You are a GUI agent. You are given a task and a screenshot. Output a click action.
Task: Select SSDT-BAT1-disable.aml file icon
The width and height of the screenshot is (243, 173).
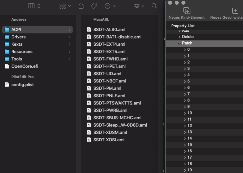point(89,37)
